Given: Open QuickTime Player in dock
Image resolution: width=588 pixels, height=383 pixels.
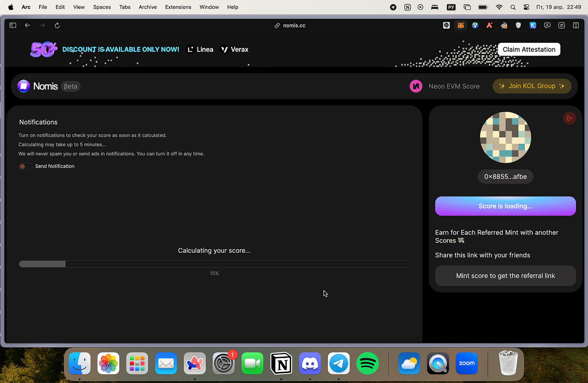Looking at the screenshot, I should tap(438, 363).
